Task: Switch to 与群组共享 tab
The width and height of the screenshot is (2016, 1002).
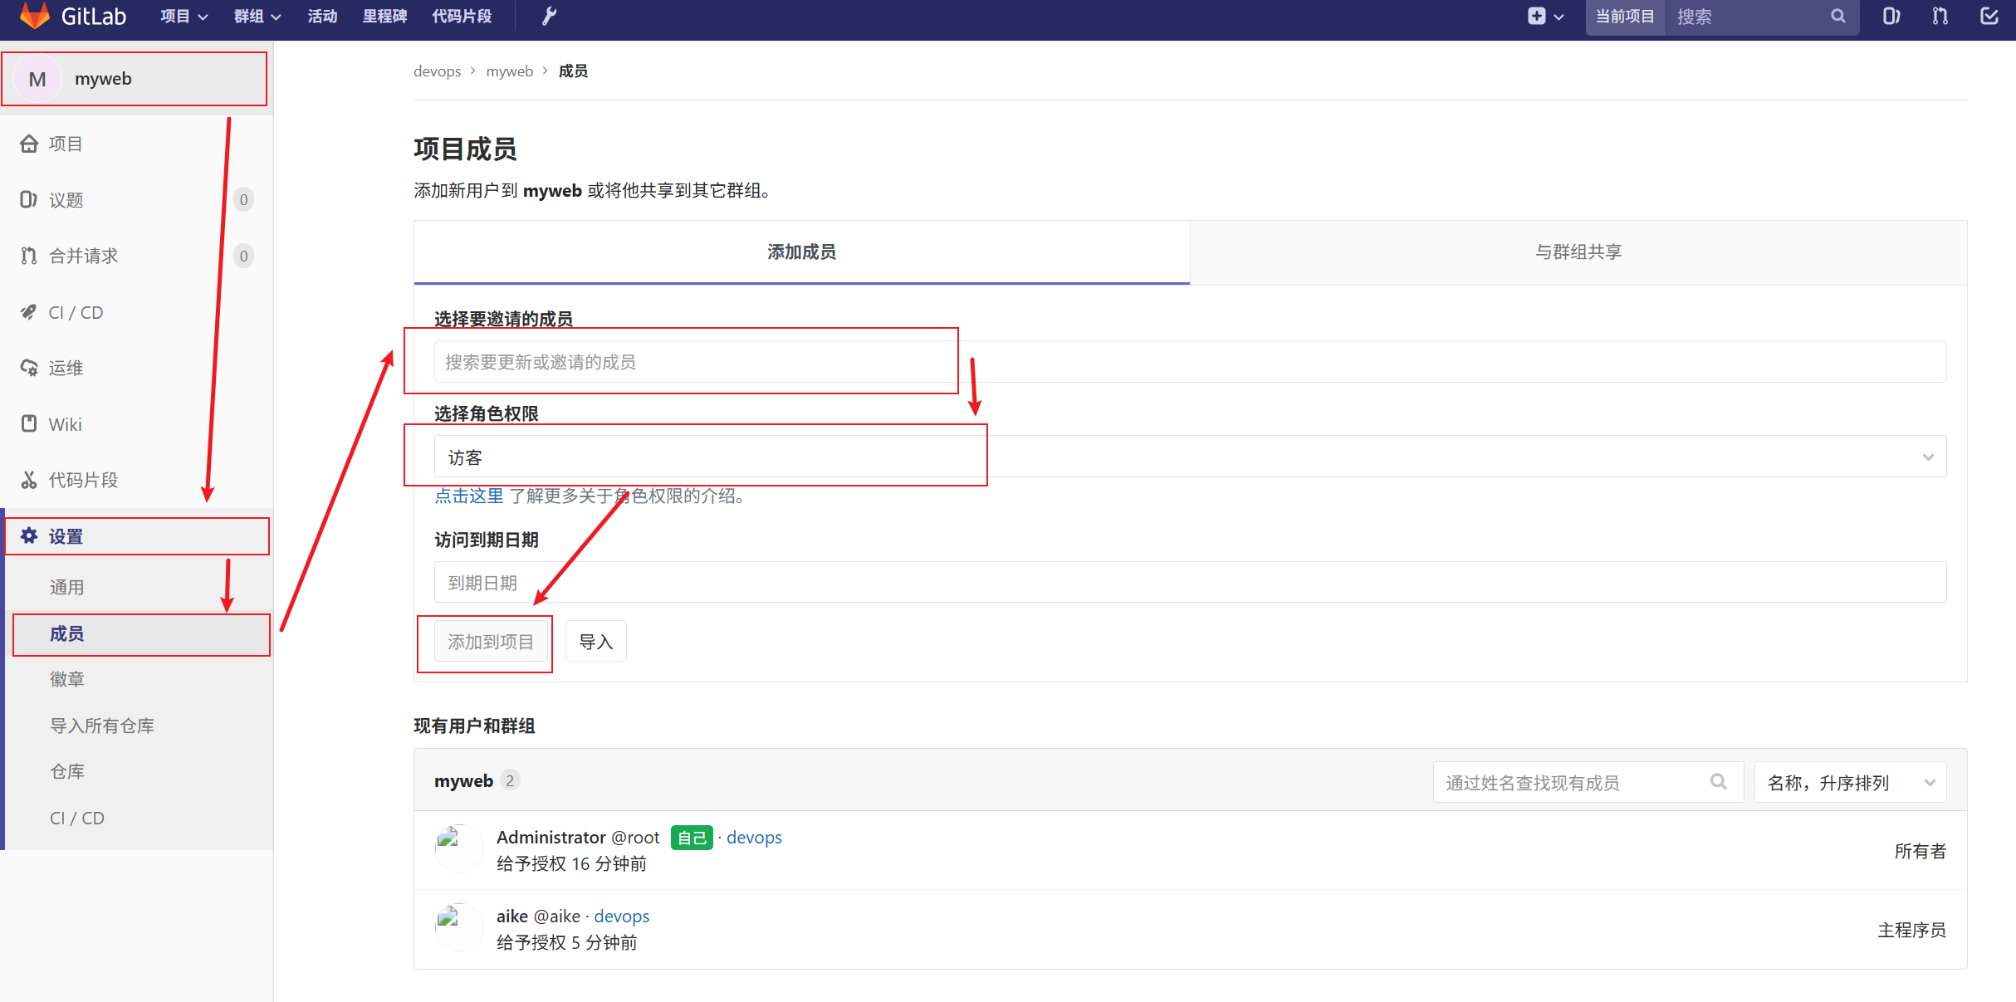Action: point(1578,252)
